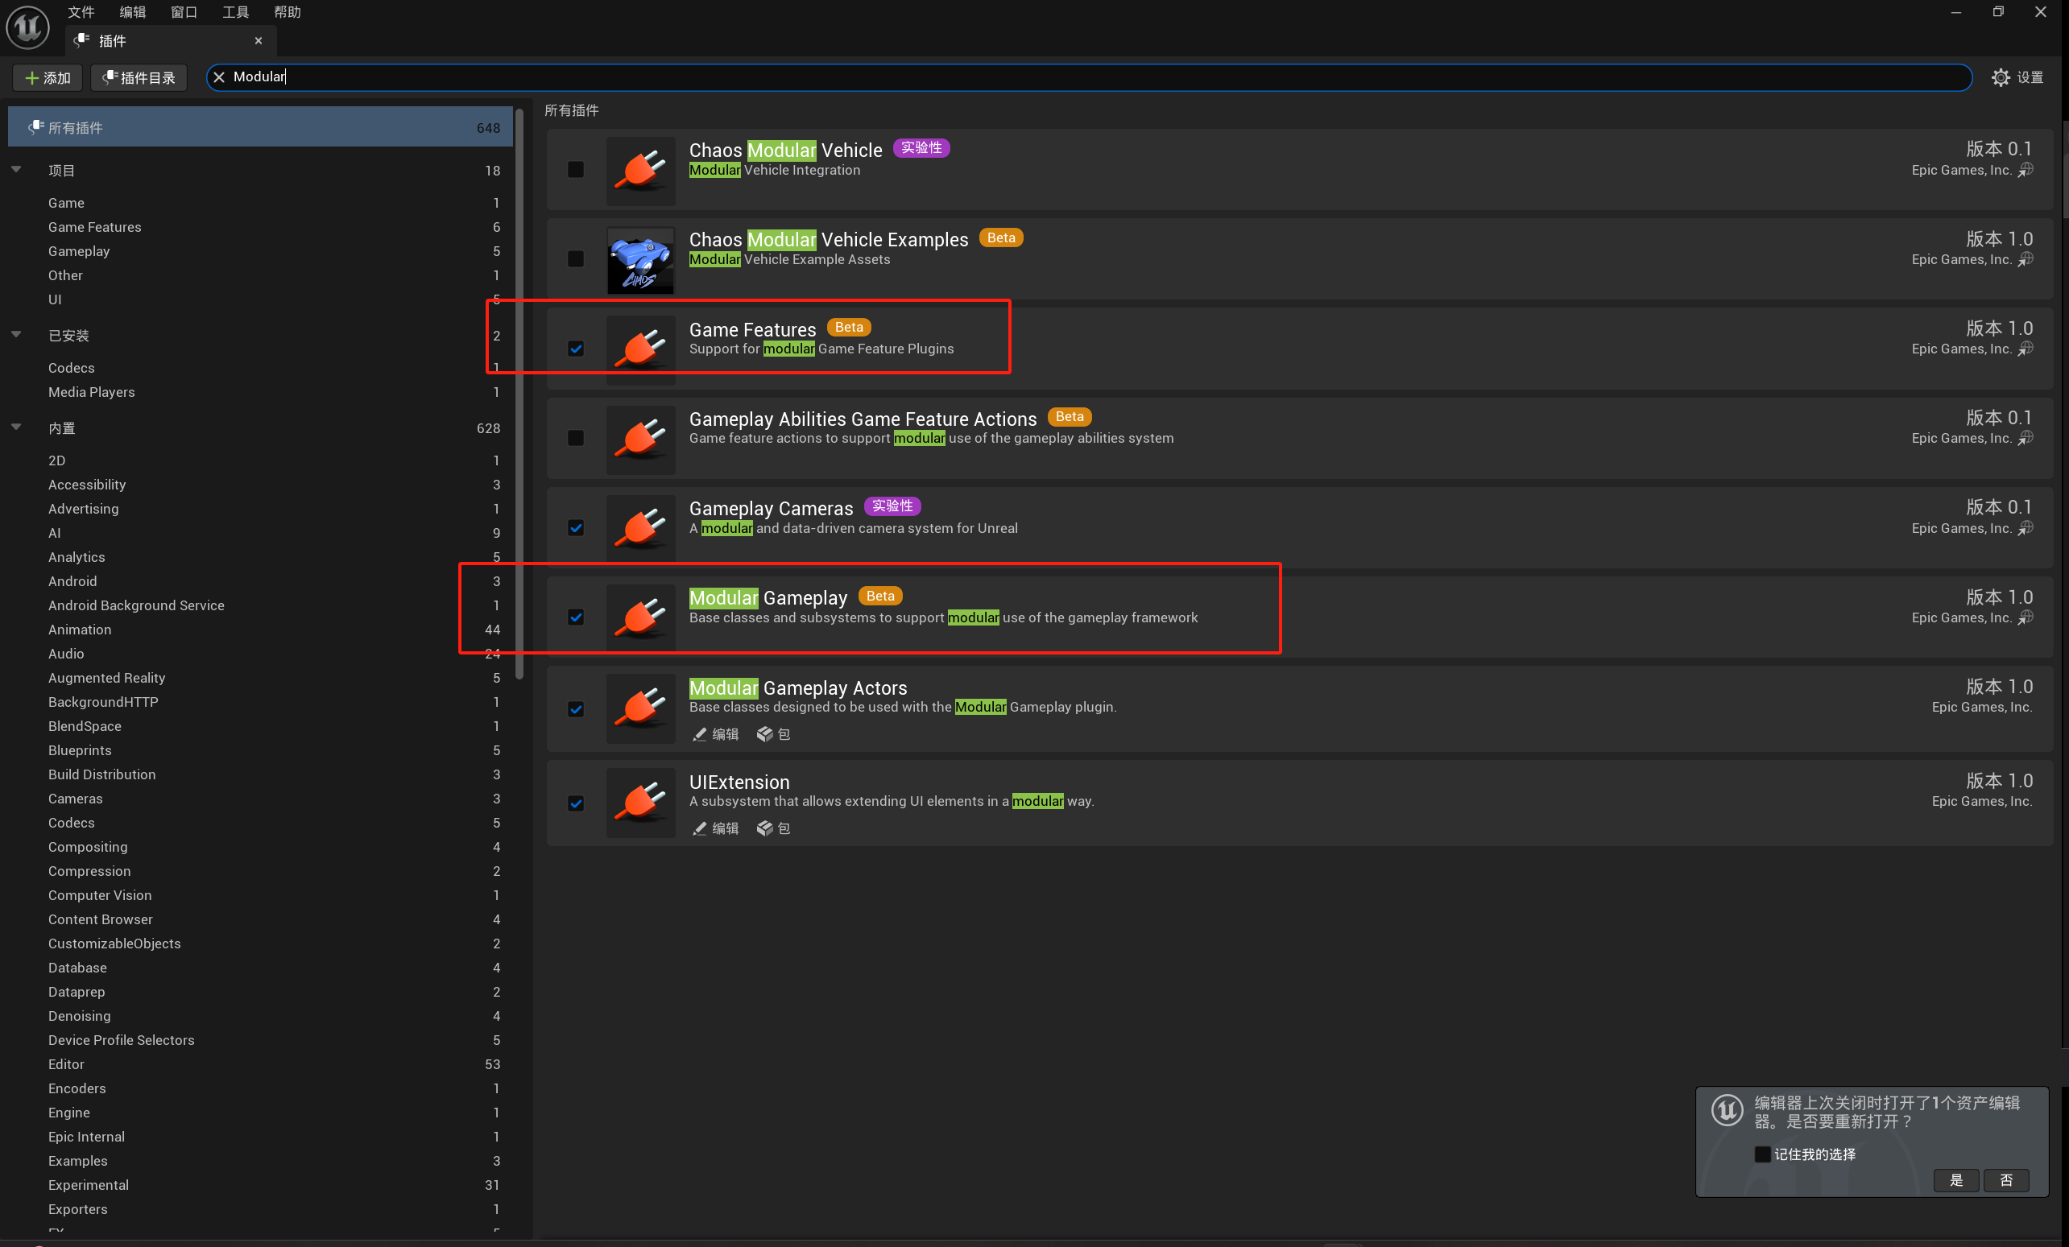Click the package icon under Modular Gameplay Actors
Screen dimensions: 2069x1247
[764, 734]
